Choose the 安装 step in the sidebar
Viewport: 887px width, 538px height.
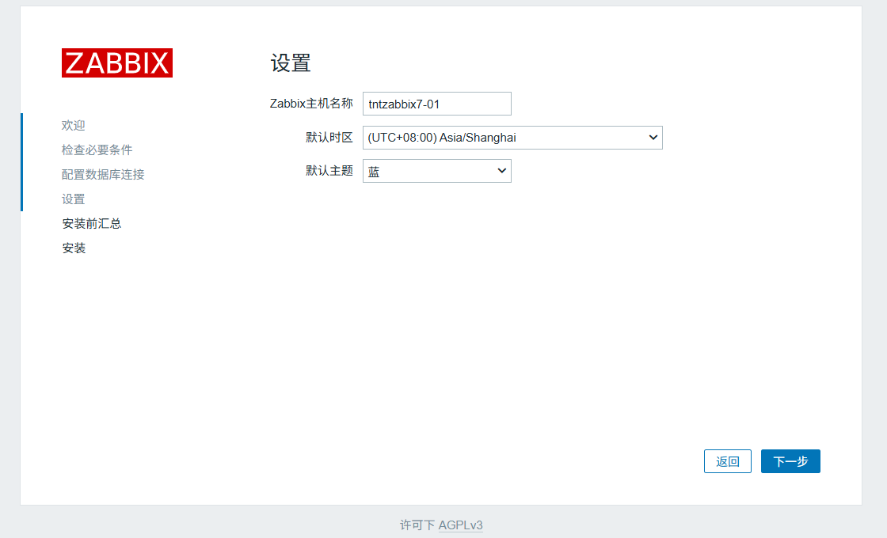pos(74,248)
